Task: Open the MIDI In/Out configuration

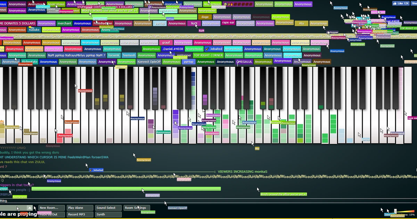Action: click(x=51, y=214)
